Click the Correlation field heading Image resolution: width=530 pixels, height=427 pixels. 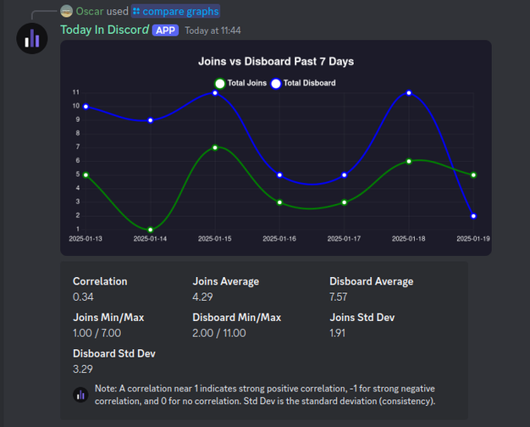click(100, 281)
